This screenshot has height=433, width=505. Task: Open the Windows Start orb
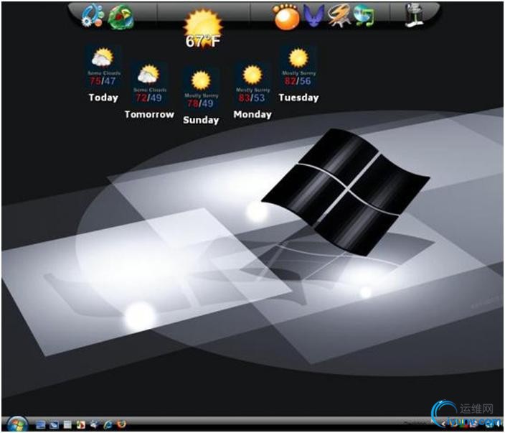(17, 424)
